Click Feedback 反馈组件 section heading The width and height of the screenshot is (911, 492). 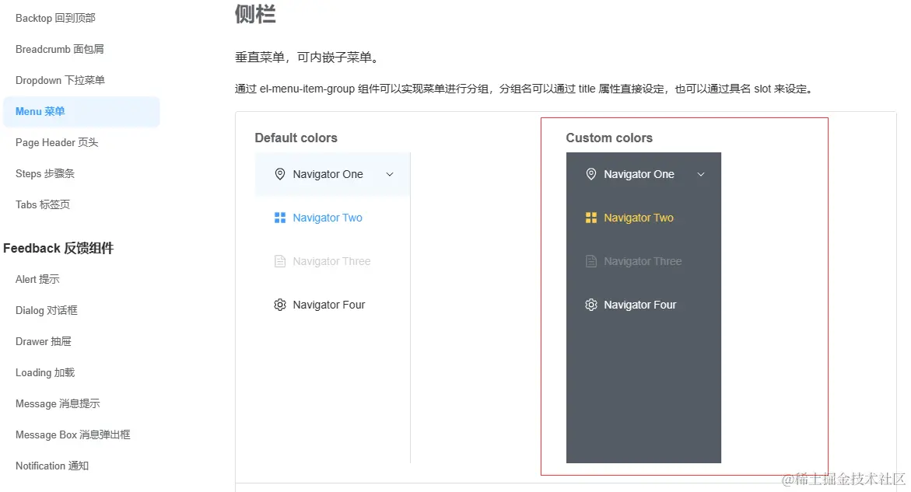[58, 248]
